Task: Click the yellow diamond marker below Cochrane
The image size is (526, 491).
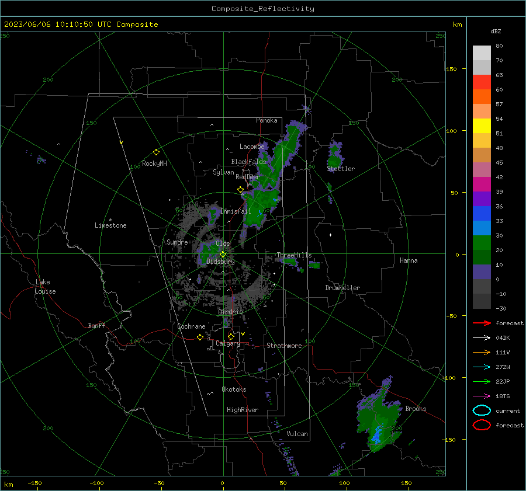Action: point(200,337)
